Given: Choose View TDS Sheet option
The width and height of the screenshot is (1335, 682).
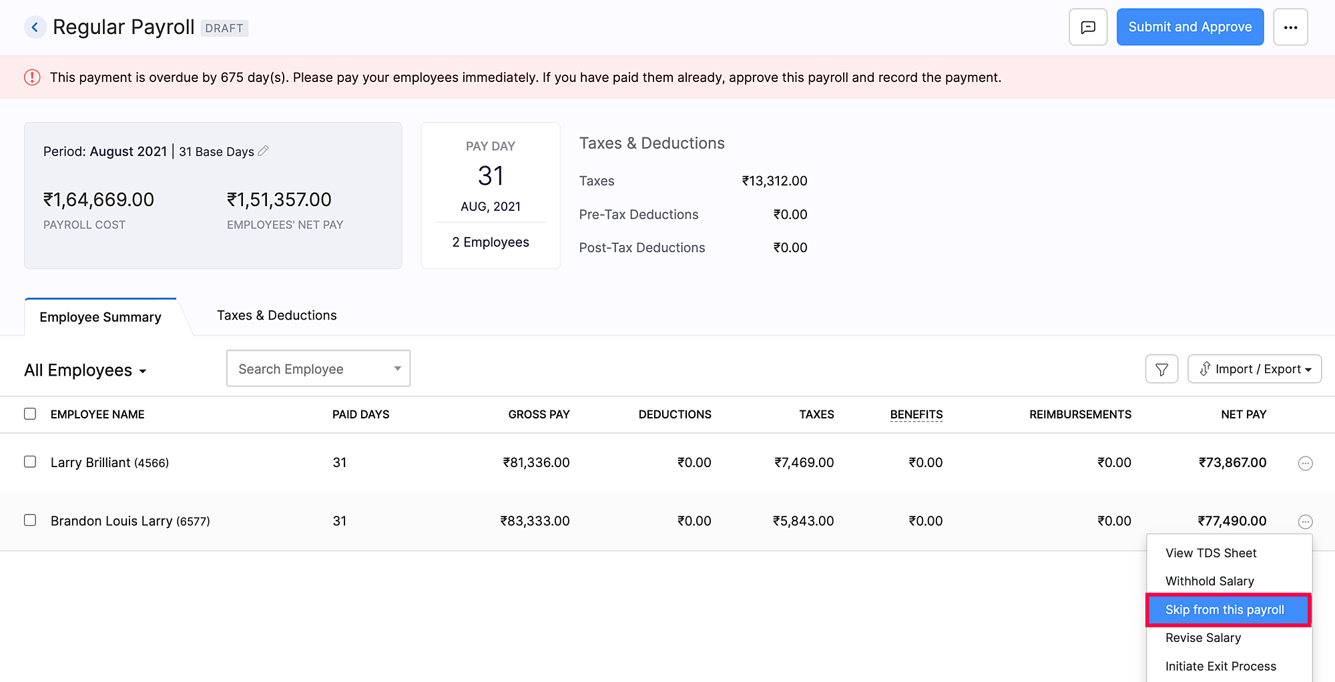Looking at the screenshot, I should [1211, 553].
